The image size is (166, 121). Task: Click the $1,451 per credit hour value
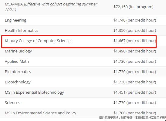[135, 92]
